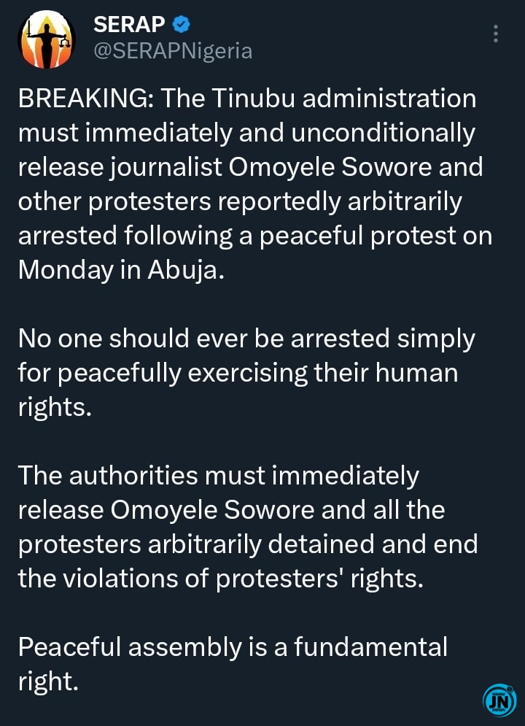
Task: Click the word "human" in the second paragraph
Action: pyautogui.click(x=416, y=373)
